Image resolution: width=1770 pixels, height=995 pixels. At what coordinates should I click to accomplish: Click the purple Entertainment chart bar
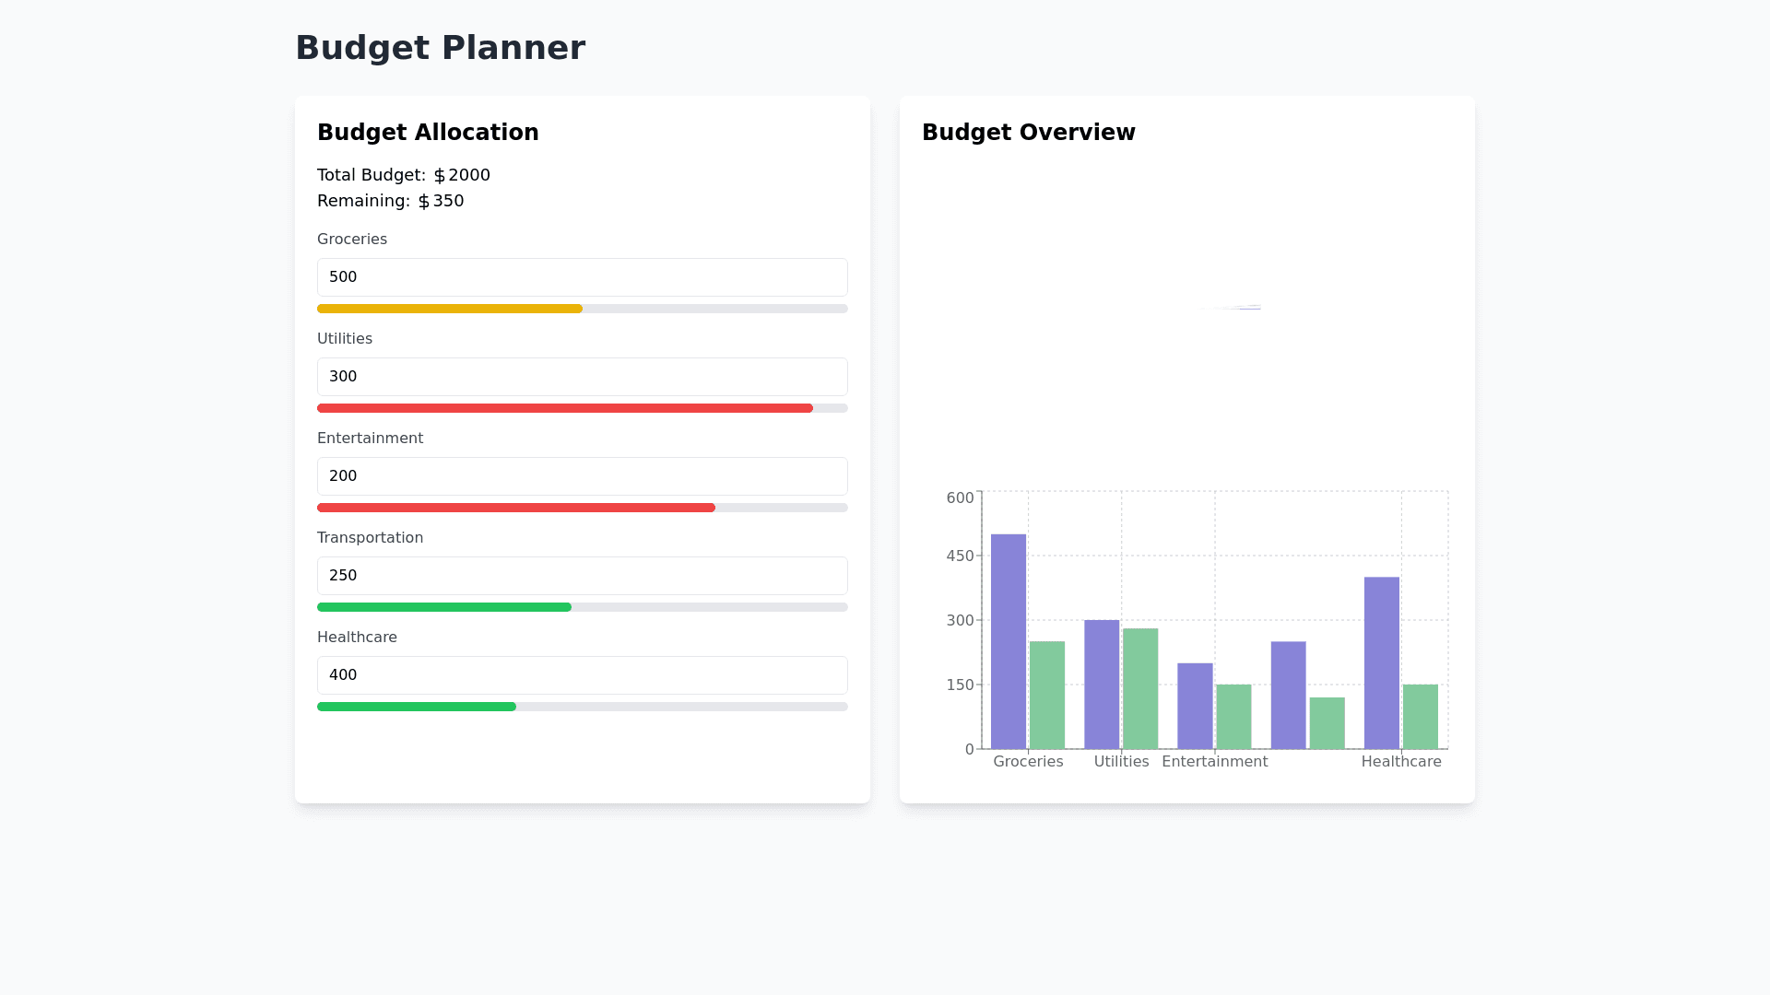(1195, 706)
